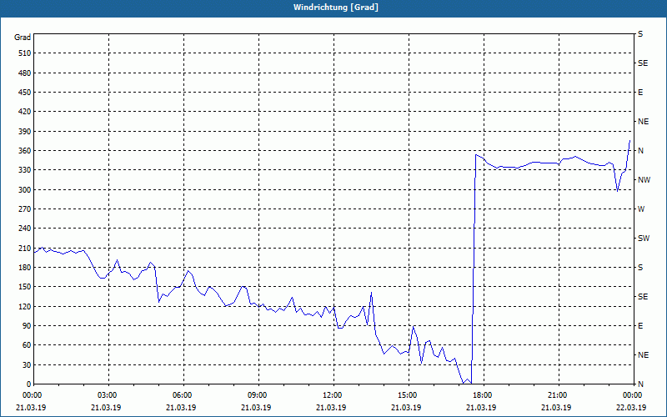Select the 21.03.19 date under 18:00
The width and height of the screenshot is (667, 417).
click(x=481, y=407)
